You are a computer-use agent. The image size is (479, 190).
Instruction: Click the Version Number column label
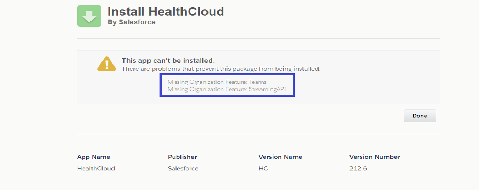point(375,157)
